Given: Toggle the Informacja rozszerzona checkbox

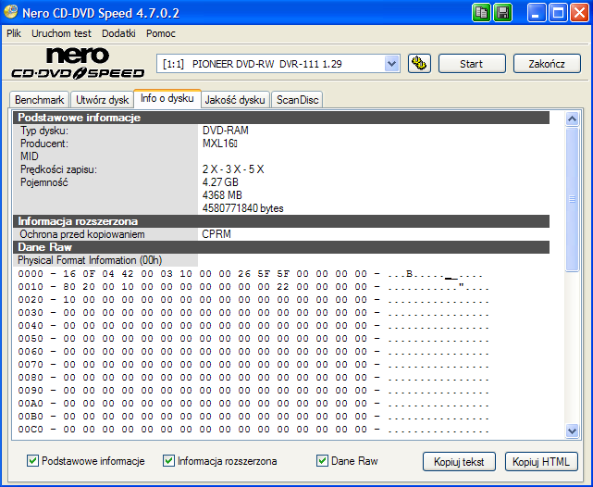Looking at the screenshot, I should click(168, 461).
